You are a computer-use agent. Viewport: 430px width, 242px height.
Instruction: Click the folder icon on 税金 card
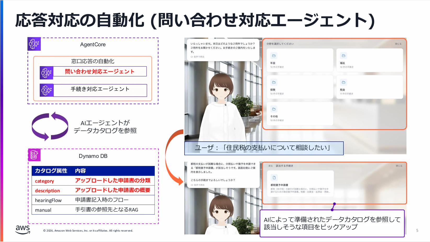343,82
